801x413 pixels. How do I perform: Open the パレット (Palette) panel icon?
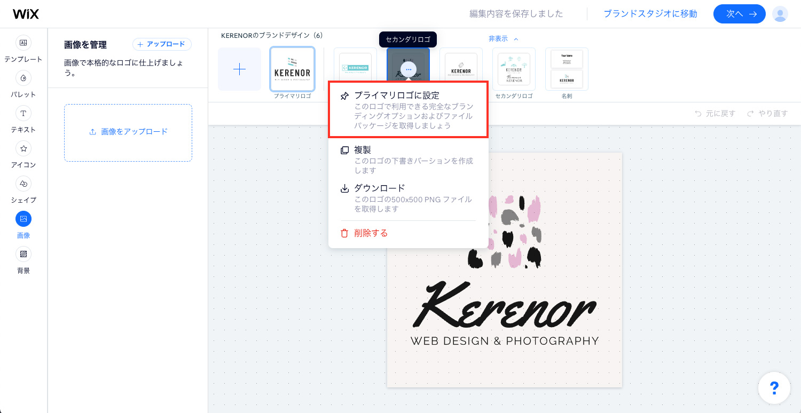23,78
